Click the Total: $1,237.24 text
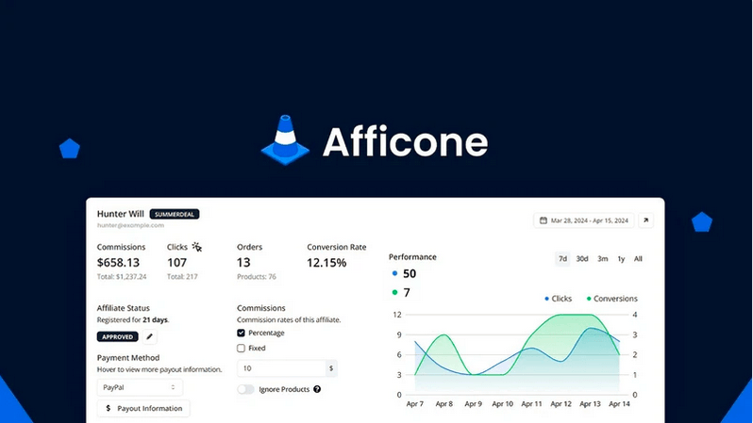Viewport: 753px width, 423px height. coord(122,277)
